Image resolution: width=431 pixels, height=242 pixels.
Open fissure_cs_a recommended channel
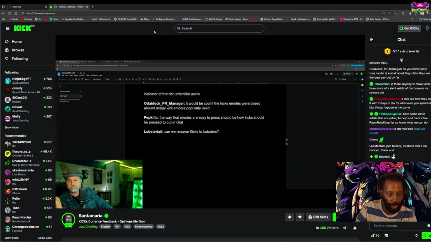click(28, 153)
